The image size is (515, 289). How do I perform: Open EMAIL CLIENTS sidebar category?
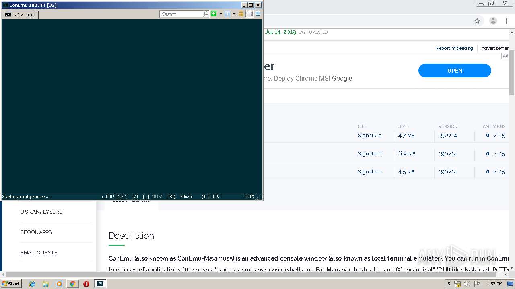pos(39,253)
